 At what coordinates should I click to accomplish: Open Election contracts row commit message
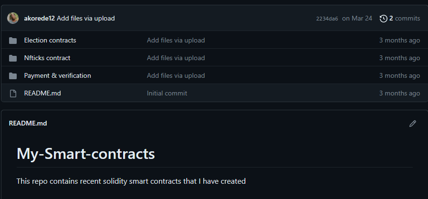click(176, 41)
